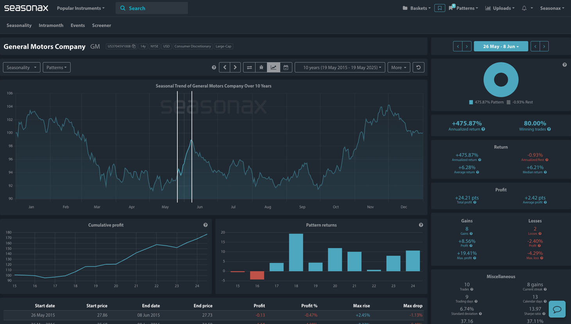
Task: Click help icon beside Median return
Action: point(545,172)
